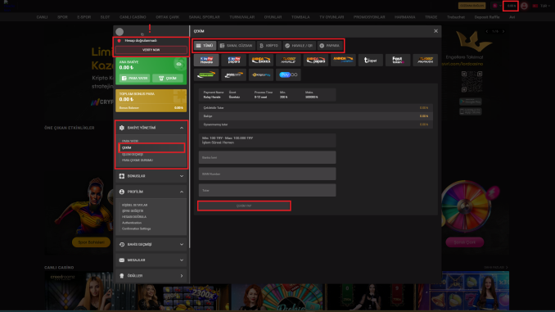Screen dimensions: 555x312
Task: Click the Çekim Yap submit button
Action: (244, 206)
